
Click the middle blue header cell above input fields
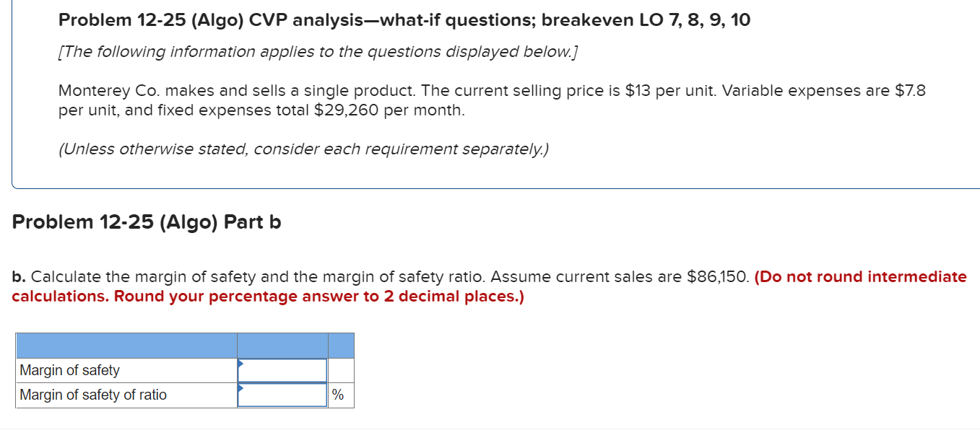pyautogui.click(x=282, y=345)
